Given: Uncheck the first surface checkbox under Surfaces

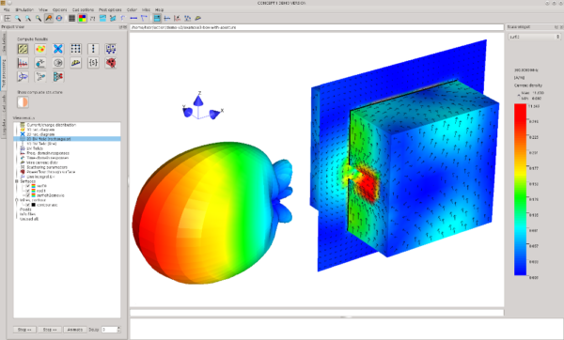Looking at the screenshot, I should (28, 186).
